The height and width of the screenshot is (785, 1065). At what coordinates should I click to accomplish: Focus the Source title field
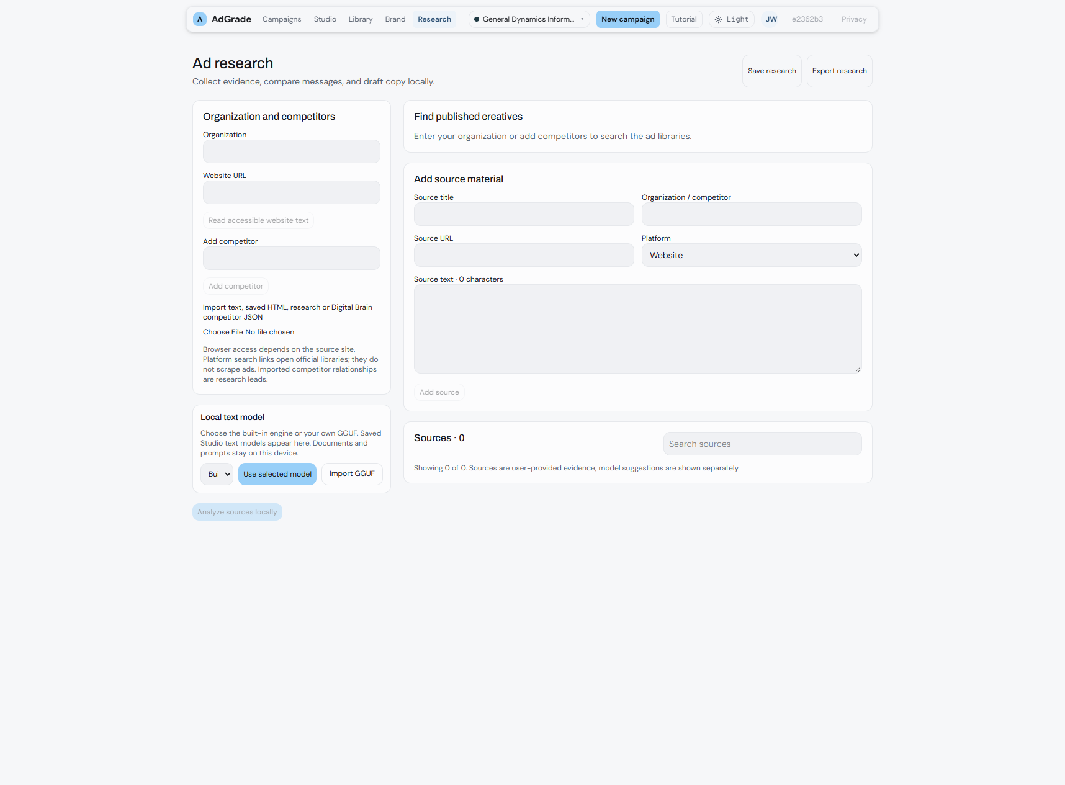[524, 214]
